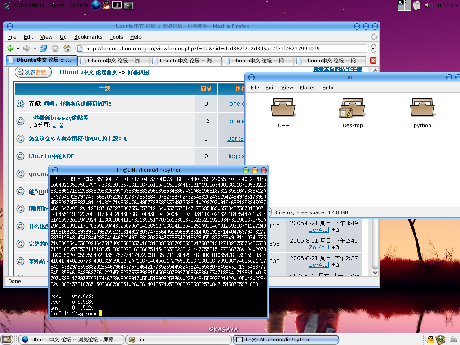Click the keyboard tray icon in bottom panel
This screenshot has width=460, height=345.
[454, 340]
